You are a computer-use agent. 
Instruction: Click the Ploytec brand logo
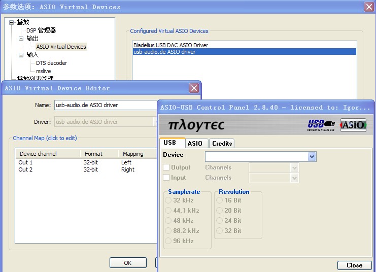pyautogui.click(x=196, y=125)
